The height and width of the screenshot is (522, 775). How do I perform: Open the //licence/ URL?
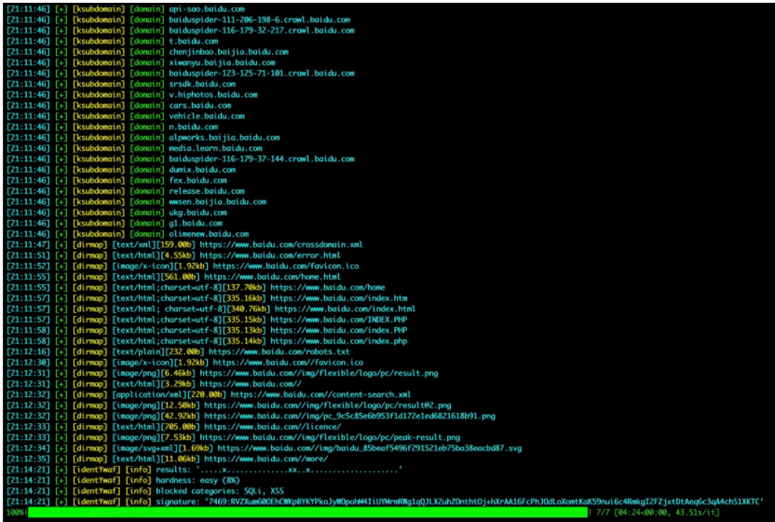[x=273, y=427]
